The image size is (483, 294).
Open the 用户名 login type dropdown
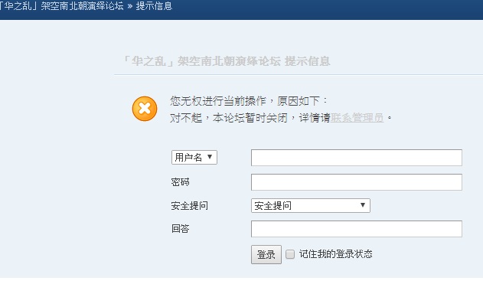pyautogui.click(x=194, y=157)
